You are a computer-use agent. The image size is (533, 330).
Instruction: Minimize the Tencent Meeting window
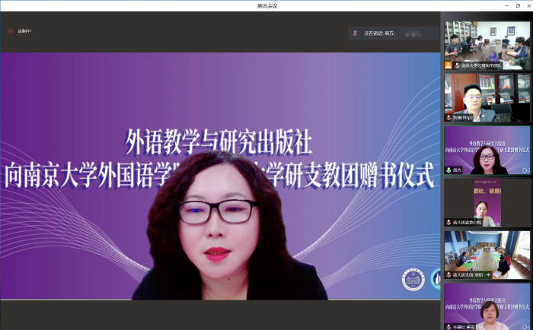507,6
